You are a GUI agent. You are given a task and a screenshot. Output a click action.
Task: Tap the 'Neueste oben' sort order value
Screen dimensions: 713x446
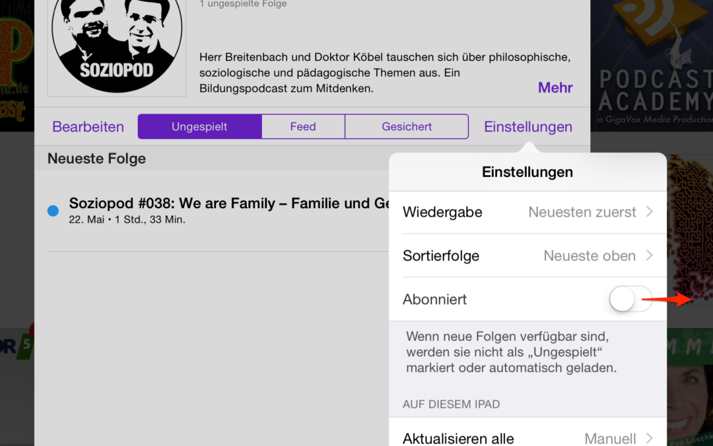tap(590, 256)
